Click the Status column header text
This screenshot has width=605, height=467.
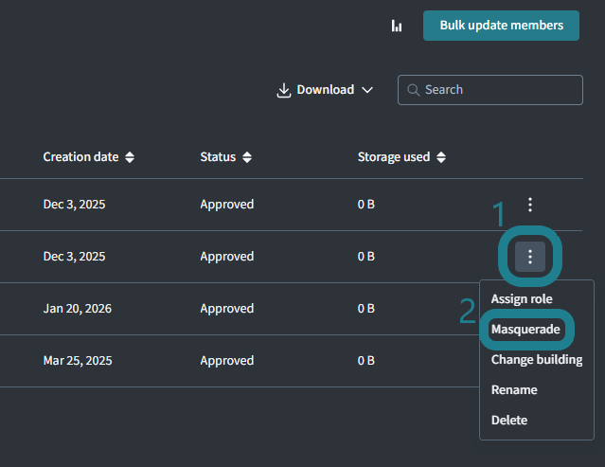click(218, 157)
